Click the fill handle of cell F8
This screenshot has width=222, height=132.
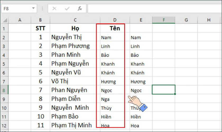(175, 94)
